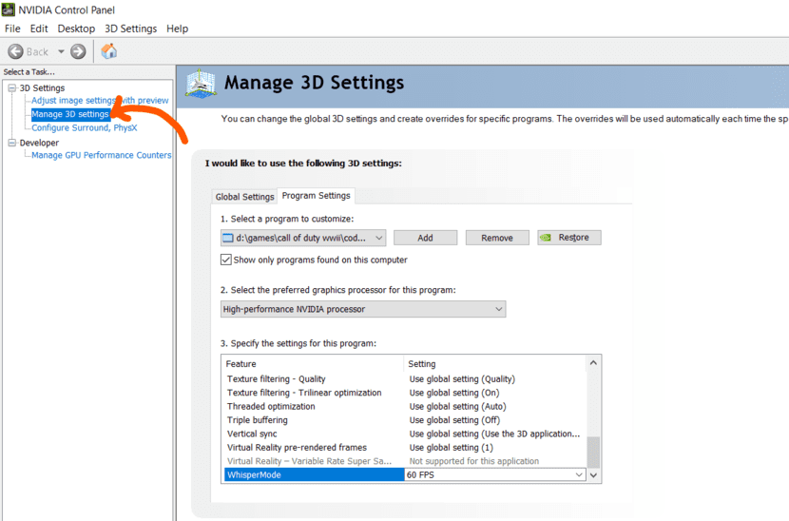
Task: Toggle Show only programs found on this computer
Action: pos(226,260)
